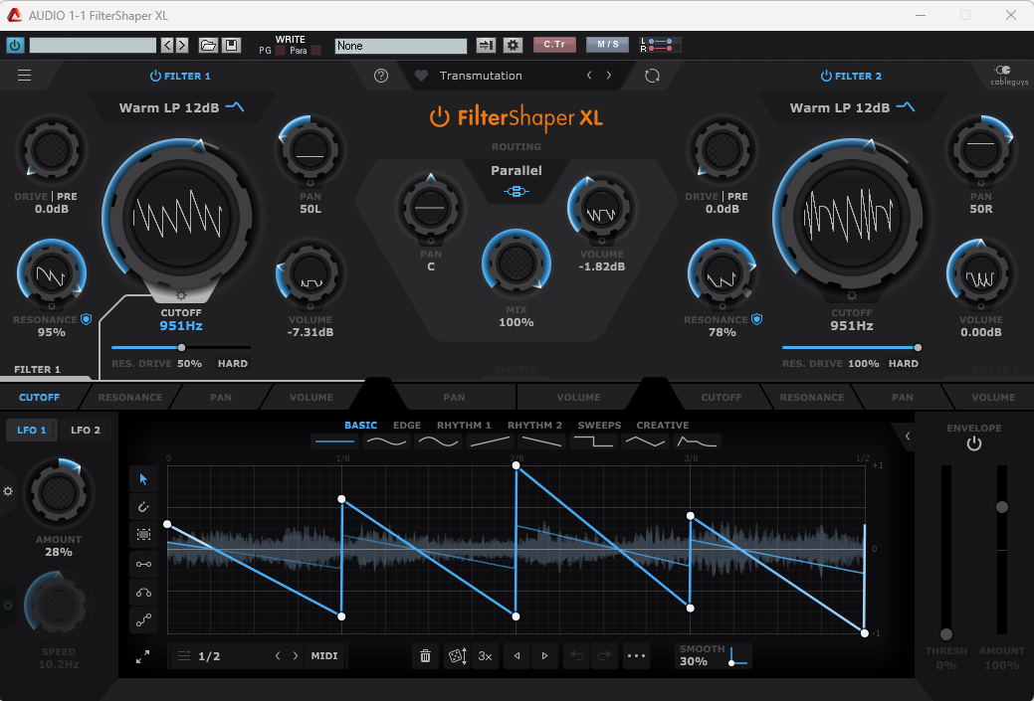Select the arc curve tool

[143, 593]
